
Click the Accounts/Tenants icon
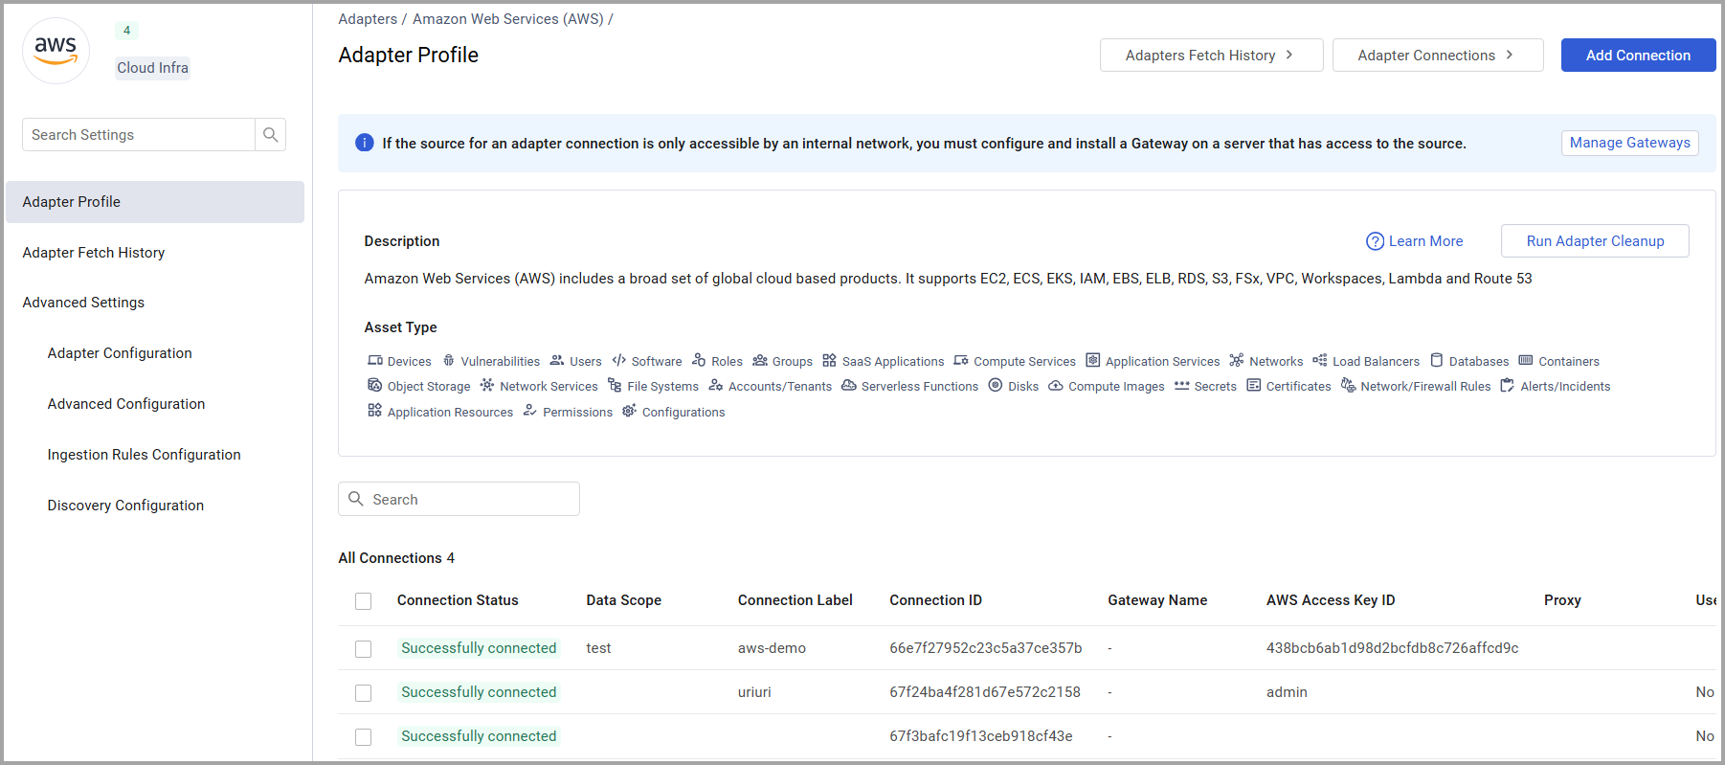tap(716, 386)
